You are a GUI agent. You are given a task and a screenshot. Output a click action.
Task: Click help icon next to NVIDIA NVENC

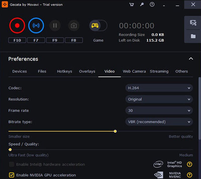point(189,175)
